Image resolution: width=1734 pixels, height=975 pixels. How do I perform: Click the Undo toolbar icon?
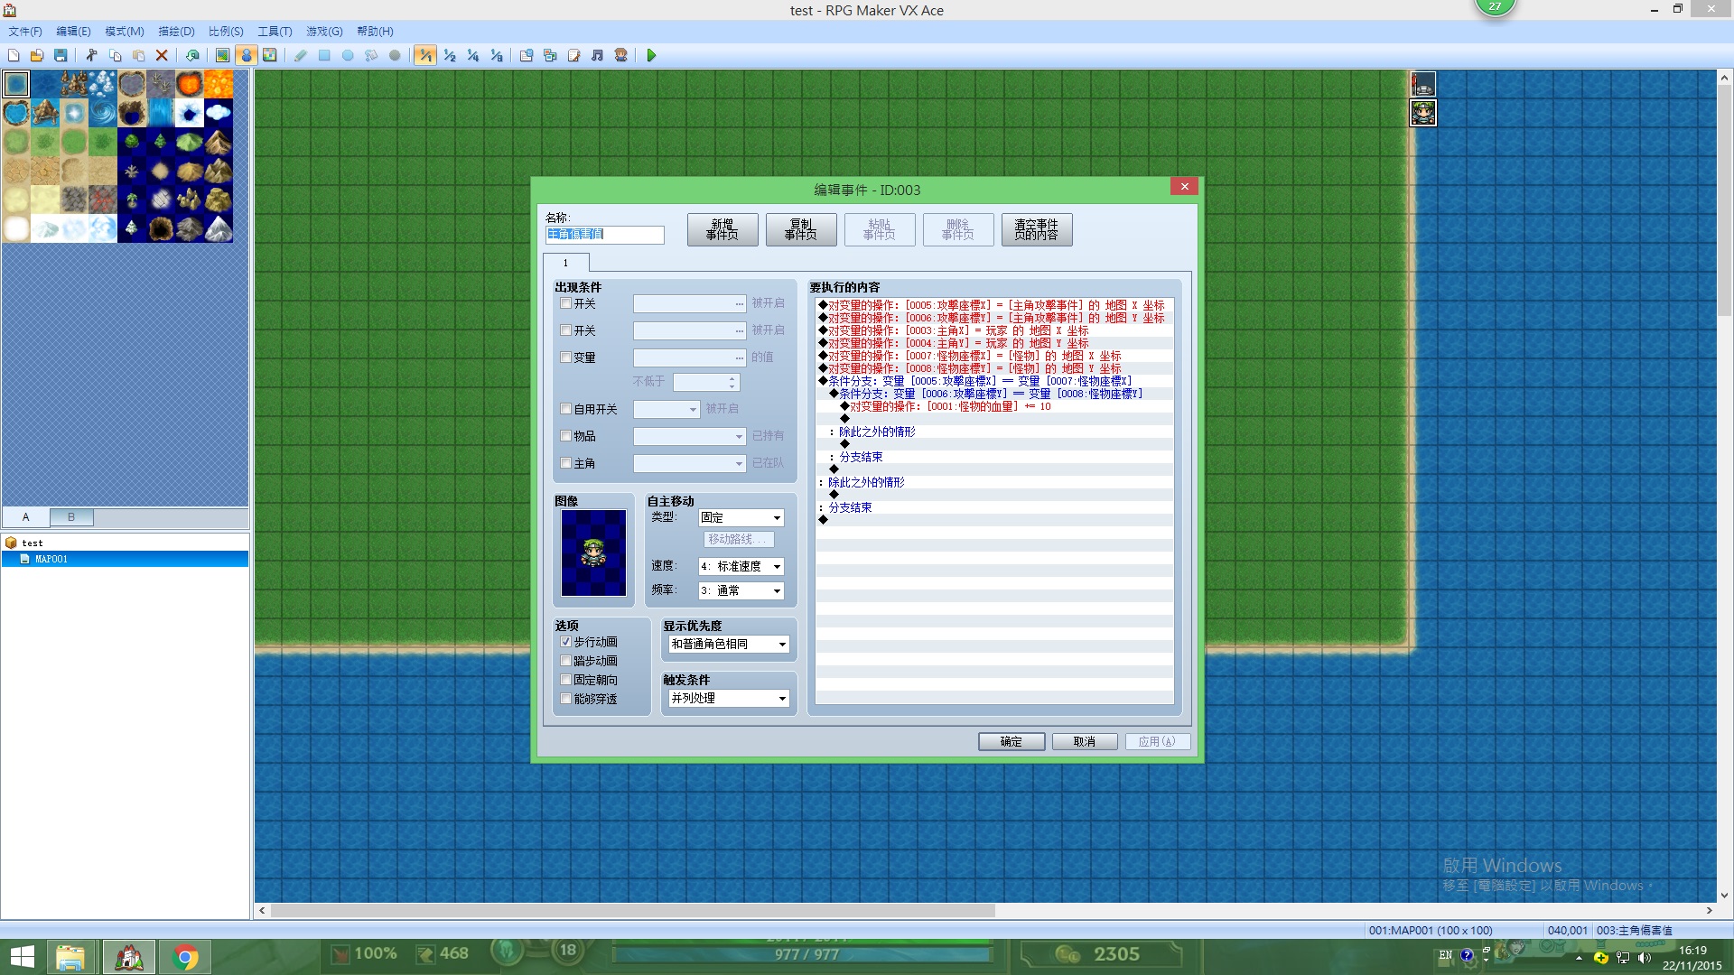pyautogui.click(x=192, y=56)
